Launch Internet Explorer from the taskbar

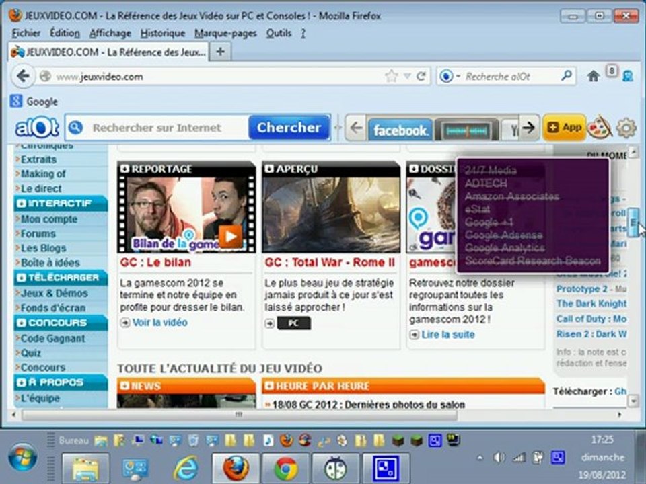coord(186,469)
